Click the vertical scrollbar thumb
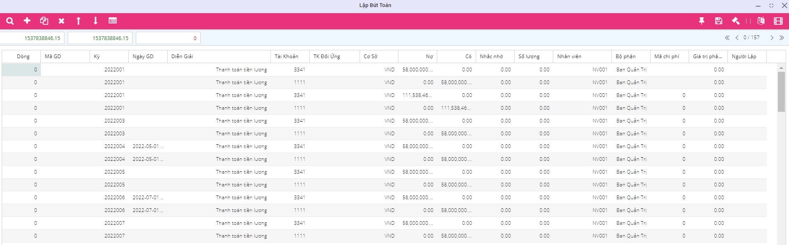789x245 pixels. pos(781,92)
